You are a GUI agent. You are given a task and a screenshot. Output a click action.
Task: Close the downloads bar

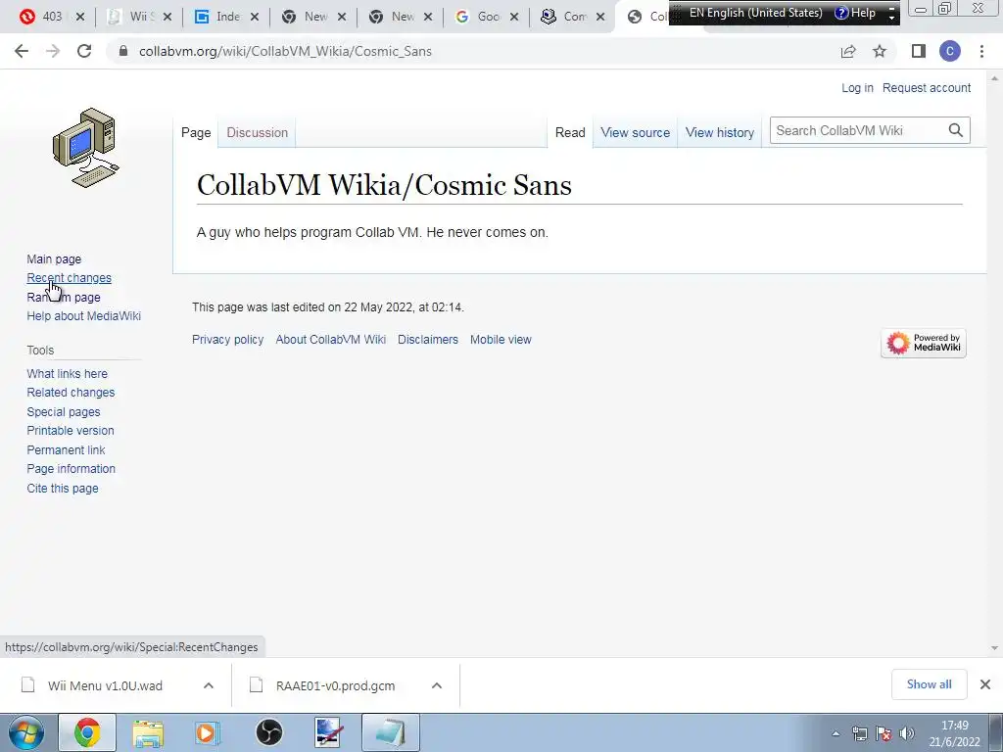[x=985, y=684]
